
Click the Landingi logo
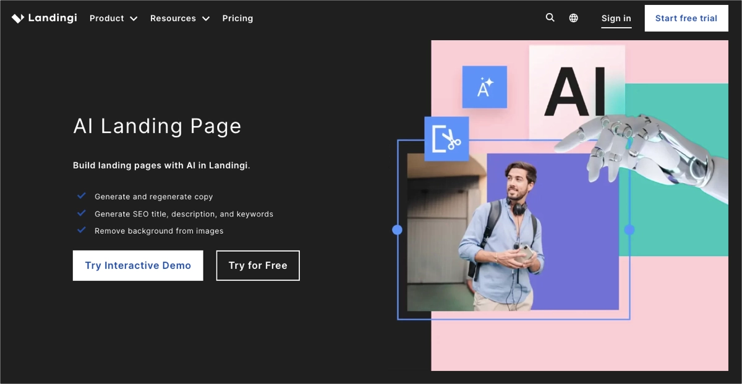click(x=44, y=17)
